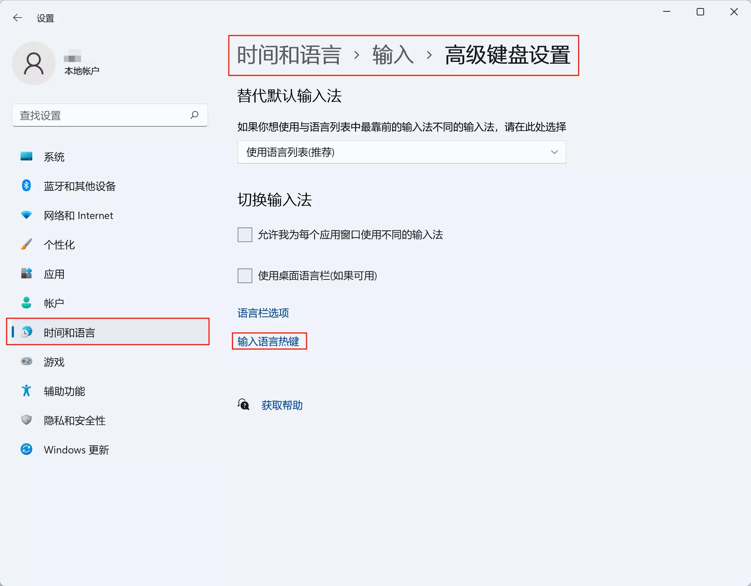Open the 语言栏选项 link
Viewport: 751px width, 586px height.
tap(263, 313)
